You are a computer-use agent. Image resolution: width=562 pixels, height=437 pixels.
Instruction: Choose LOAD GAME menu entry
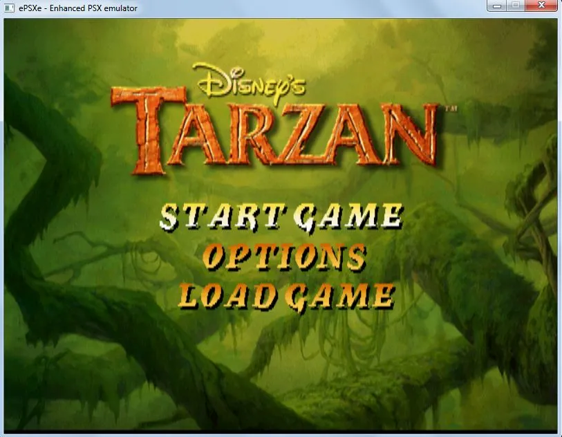[x=286, y=297]
